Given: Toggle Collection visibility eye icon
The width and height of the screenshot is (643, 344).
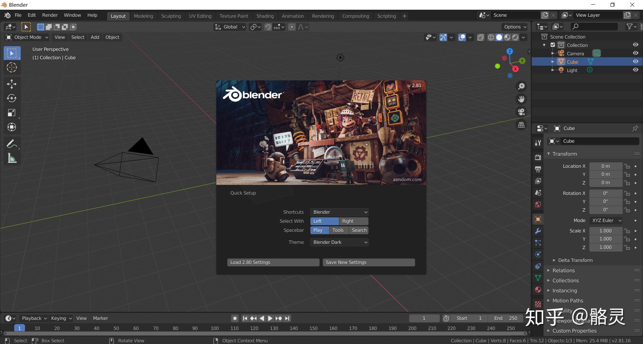Looking at the screenshot, I should [x=635, y=45].
